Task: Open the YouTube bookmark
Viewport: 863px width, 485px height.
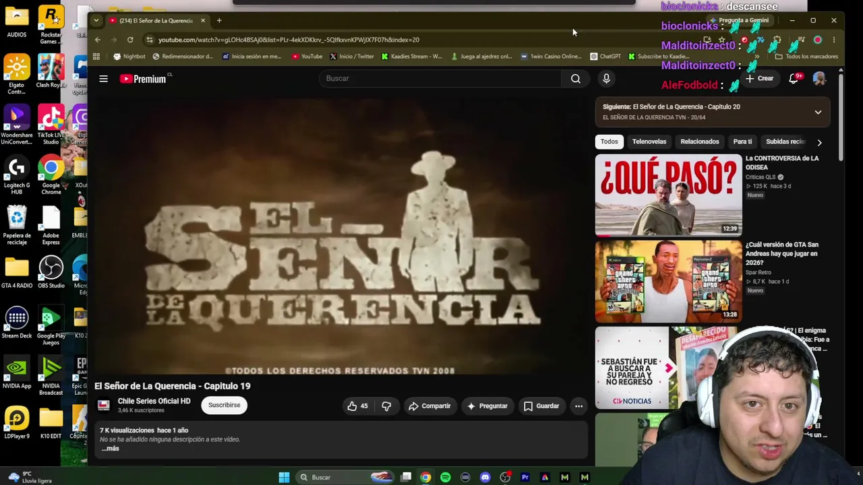Action: click(307, 57)
